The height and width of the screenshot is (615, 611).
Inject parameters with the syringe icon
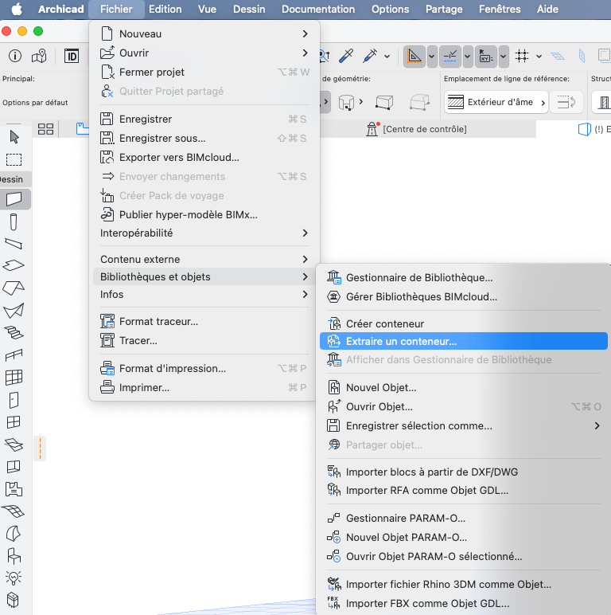pos(370,56)
